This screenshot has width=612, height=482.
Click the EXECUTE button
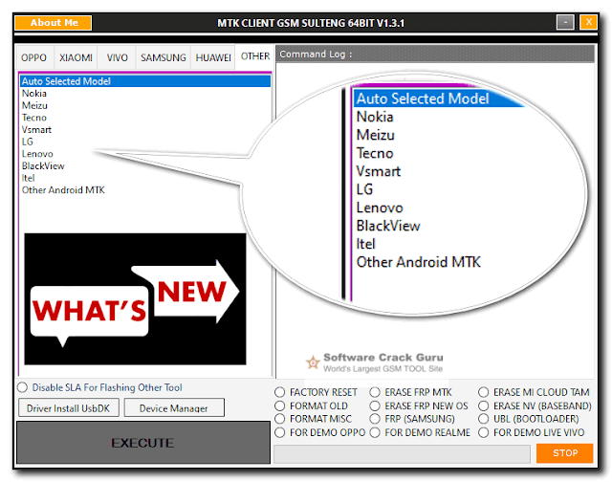coord(142,443)
